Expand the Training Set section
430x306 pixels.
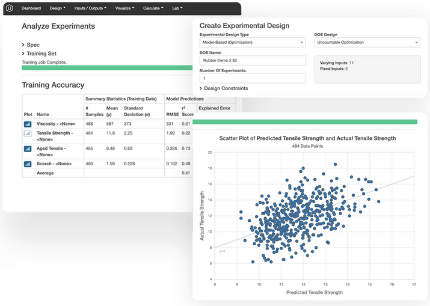(39, 54)
